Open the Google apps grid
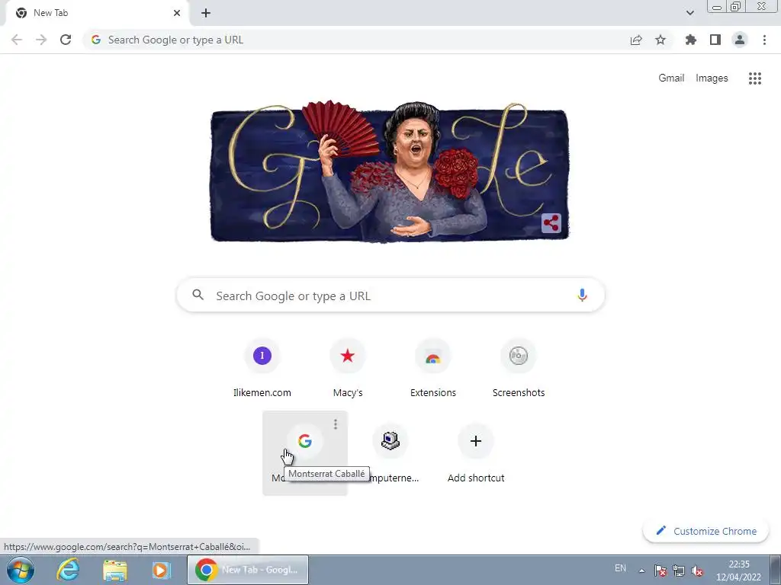The width and height of the screenshot is (781, 585). [755, 78]
